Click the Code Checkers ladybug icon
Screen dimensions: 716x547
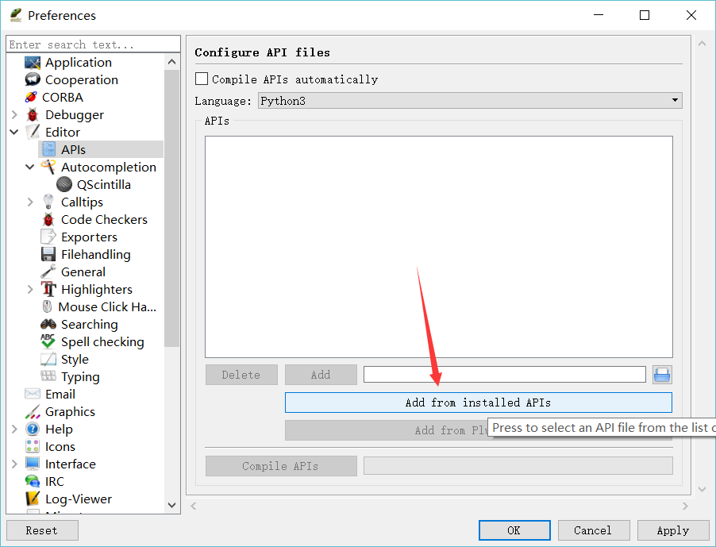tap(48, 220)
